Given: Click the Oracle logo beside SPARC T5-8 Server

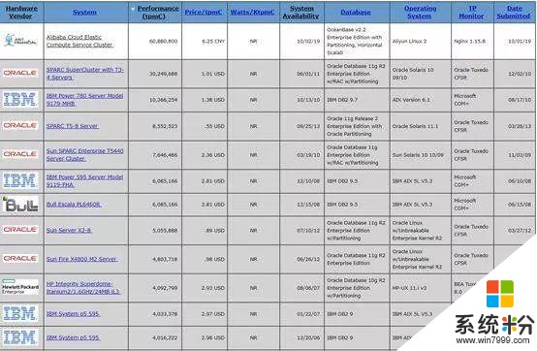Looking at the screenshot, I should (19, 125).
